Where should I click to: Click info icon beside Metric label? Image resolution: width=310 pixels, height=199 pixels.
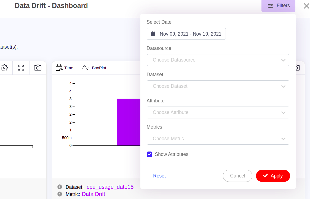point(60,194)
